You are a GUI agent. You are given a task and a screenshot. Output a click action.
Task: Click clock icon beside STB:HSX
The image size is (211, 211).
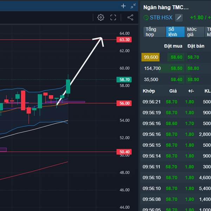point(146,18)
